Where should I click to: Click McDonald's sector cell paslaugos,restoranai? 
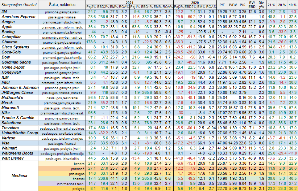pyautogui.click(x=62, y=98)
